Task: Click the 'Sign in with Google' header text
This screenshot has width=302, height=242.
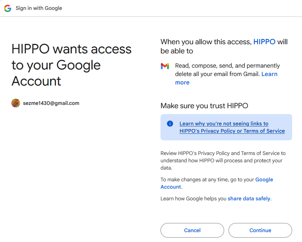Action: pyautogui.click(x=39, y=8)
